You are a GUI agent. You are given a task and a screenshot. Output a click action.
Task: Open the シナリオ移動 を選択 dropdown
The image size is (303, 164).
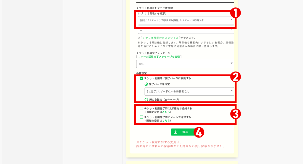click(186, 20)
